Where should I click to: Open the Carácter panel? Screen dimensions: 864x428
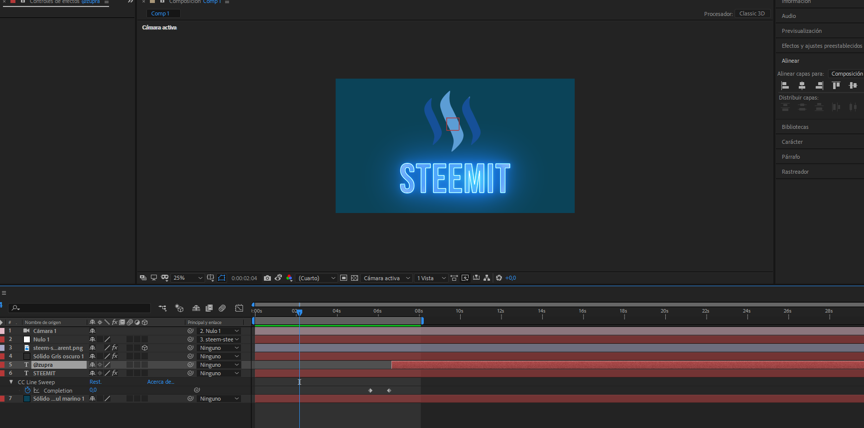click(792, 142)
